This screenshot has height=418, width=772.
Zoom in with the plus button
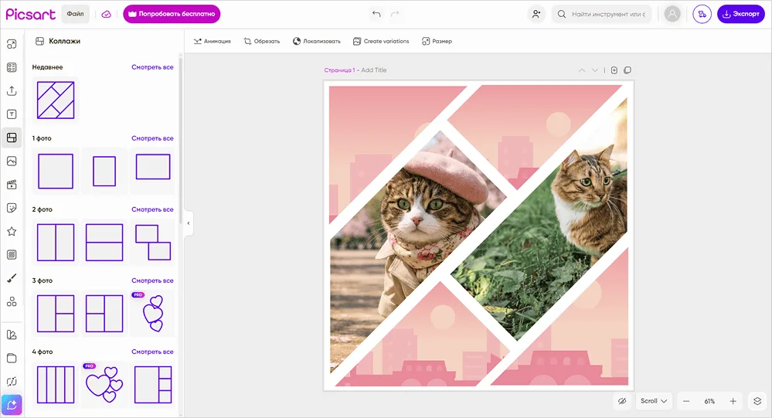pos(733,401)
